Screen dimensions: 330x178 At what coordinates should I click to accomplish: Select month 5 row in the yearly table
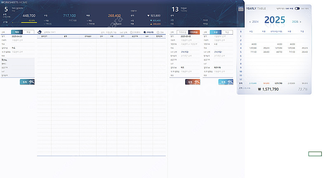(274, 52)
